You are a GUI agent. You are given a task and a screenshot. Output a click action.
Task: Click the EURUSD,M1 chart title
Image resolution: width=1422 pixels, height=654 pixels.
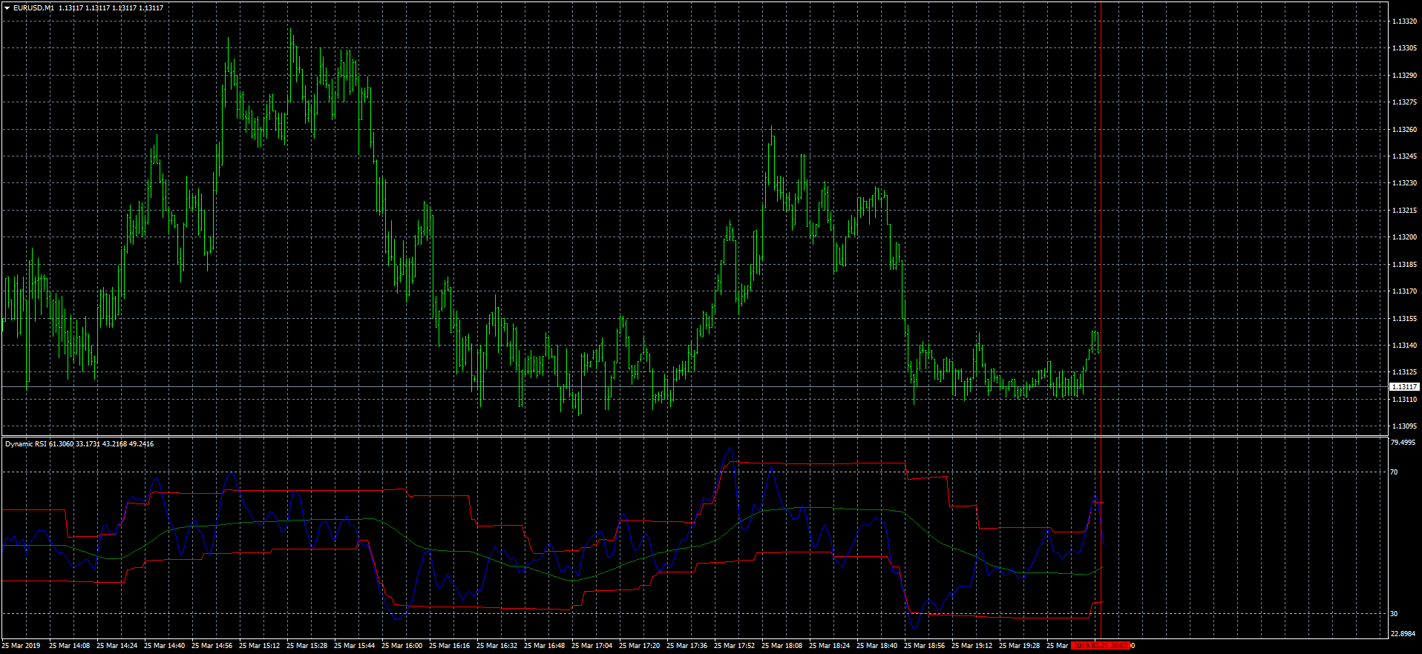[33, 8]
